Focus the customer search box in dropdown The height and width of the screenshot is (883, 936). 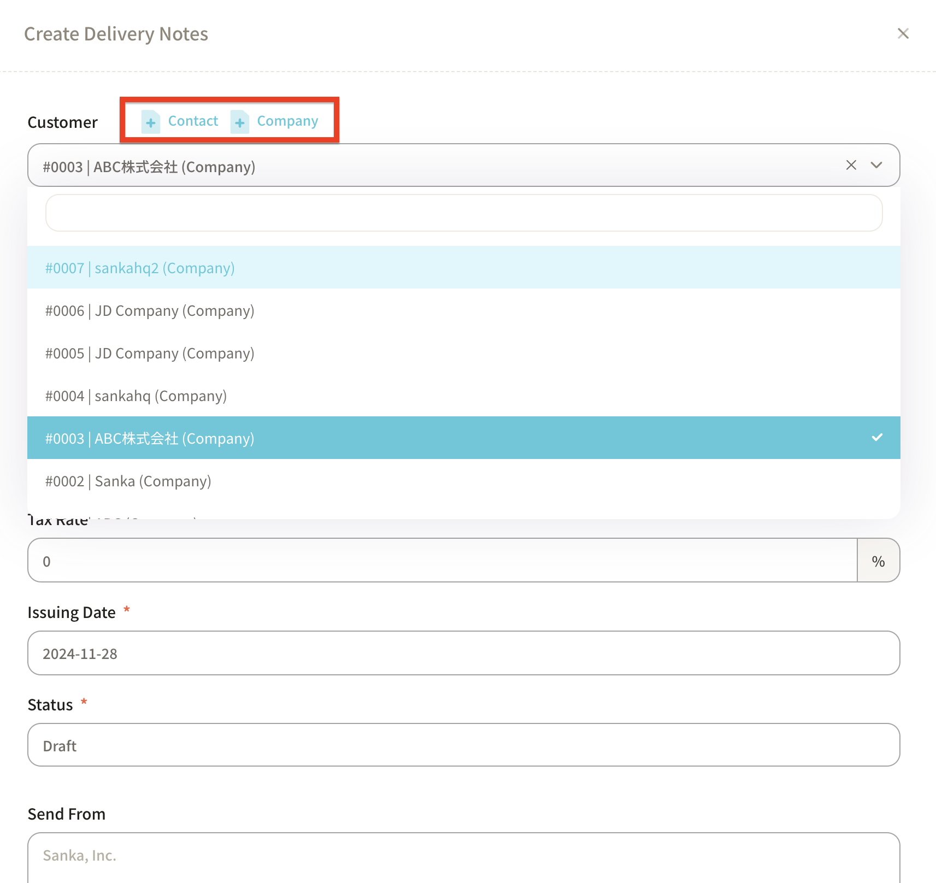463,213
